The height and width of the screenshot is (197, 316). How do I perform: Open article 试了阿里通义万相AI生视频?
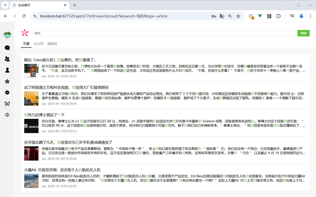point(66,87)
